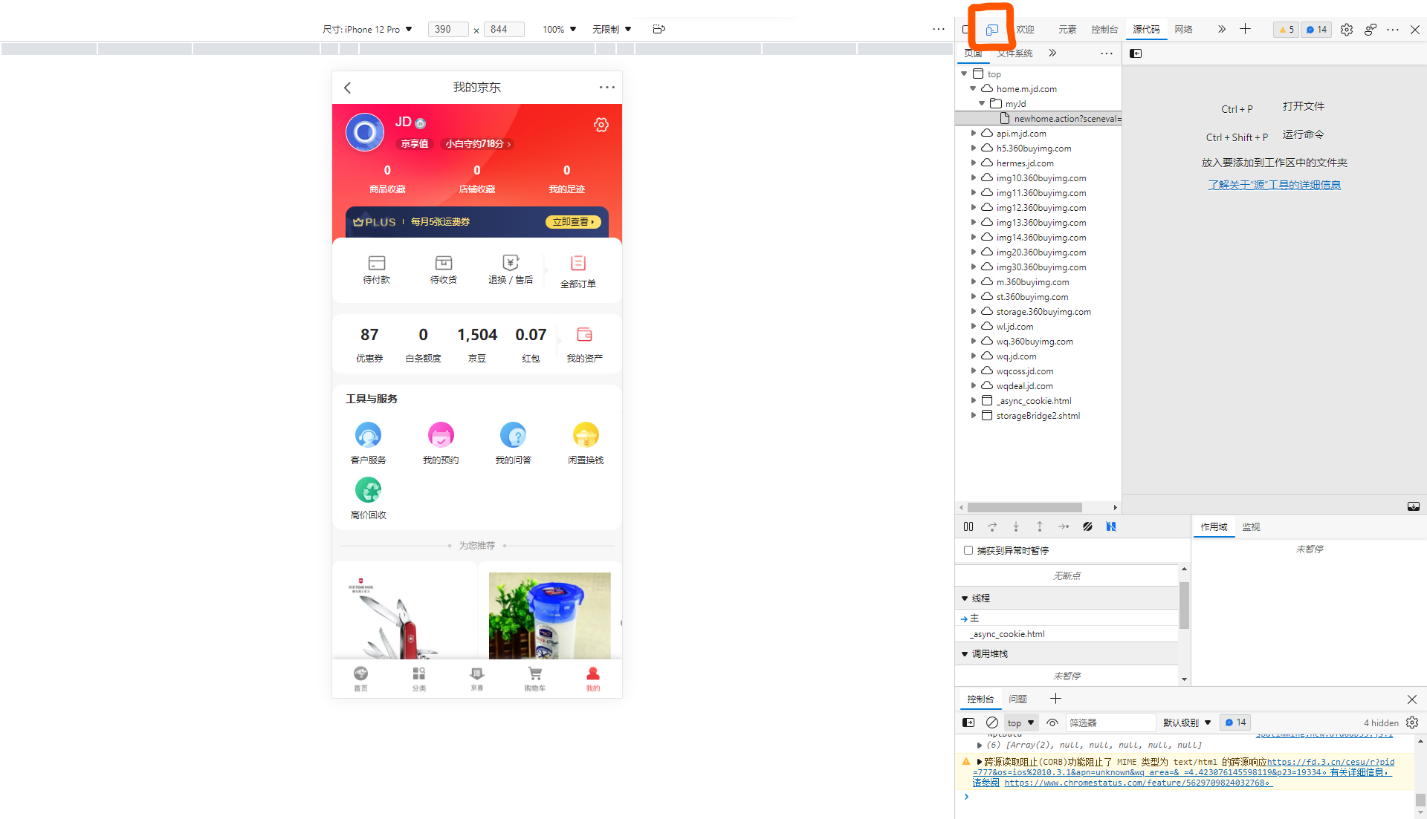Toggle the live expression eye icon

click(1052, 722)
